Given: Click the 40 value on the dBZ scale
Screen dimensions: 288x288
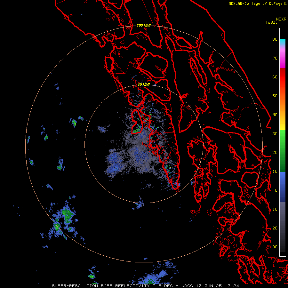Looking at the screenshot, I should click(275, 115).
